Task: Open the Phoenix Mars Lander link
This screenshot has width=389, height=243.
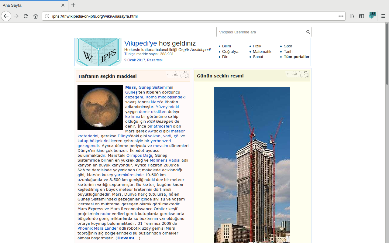Action: click(98, 228)
